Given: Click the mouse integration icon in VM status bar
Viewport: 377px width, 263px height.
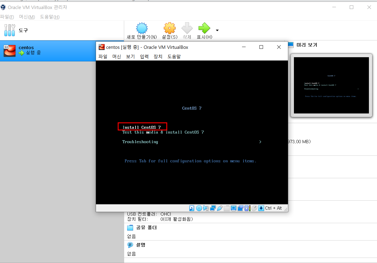Looking at the screenshot, I should [x=254, y=208].
